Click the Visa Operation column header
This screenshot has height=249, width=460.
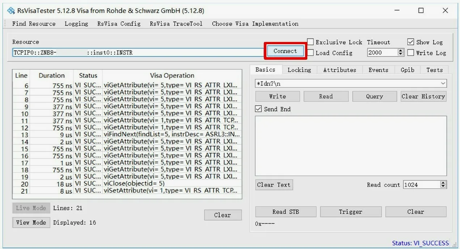172,76
